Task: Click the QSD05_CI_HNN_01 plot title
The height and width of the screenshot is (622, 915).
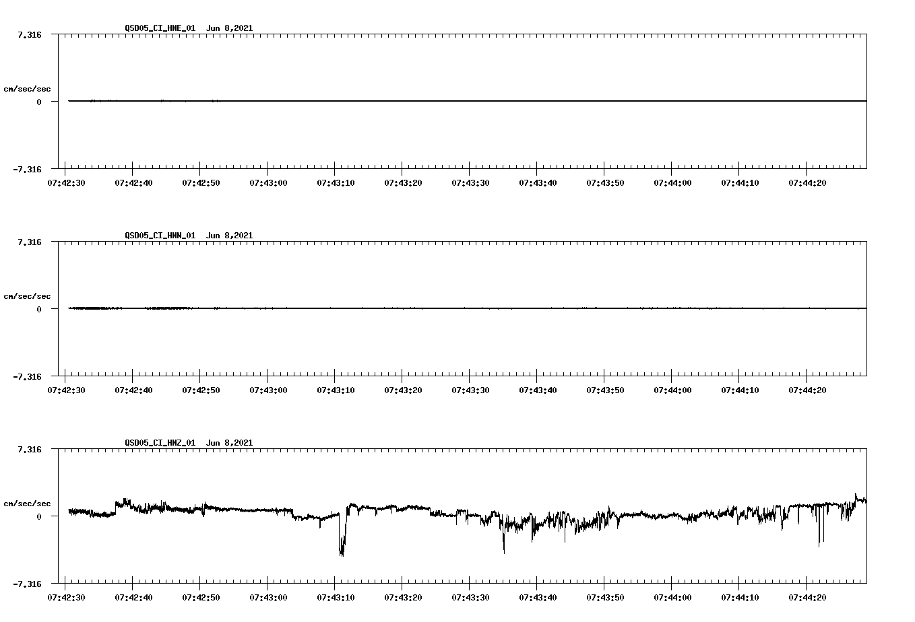Action: click(189, 235)
